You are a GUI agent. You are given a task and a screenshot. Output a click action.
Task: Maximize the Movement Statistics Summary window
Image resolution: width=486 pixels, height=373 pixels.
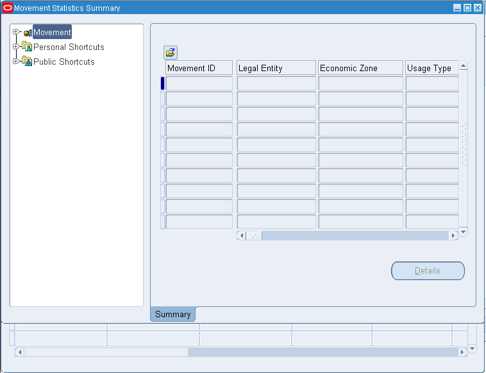pyautogui.click(x=467, y=8)
